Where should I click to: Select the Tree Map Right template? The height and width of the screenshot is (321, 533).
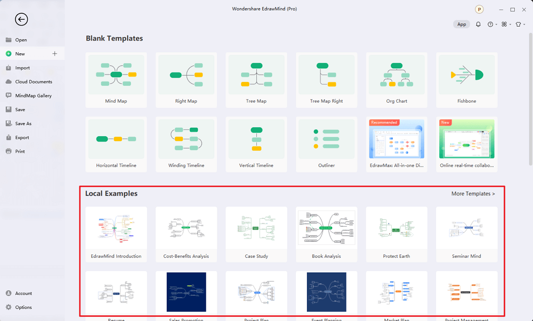pyautogui.click(x=326, y=80)
